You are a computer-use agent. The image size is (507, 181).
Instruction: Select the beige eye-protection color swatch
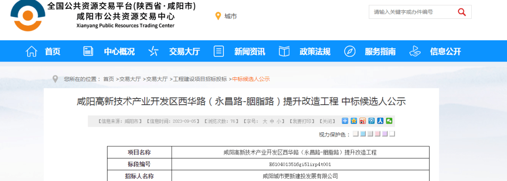coord(356,134)
